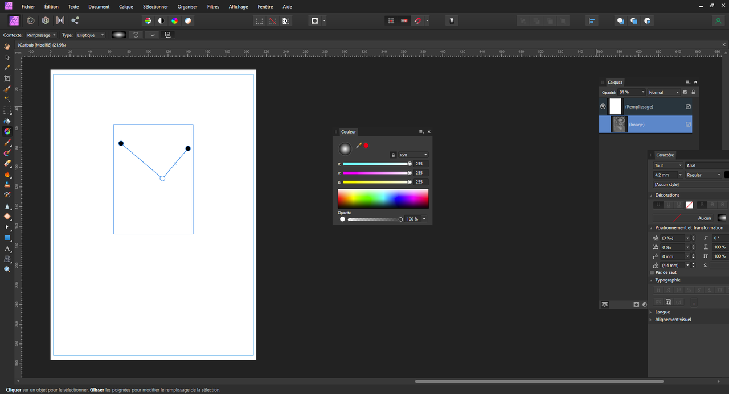Open the Calque menu
Image resolution: width=729 pixels, height=394 pixels.
[x=126, y=6]
